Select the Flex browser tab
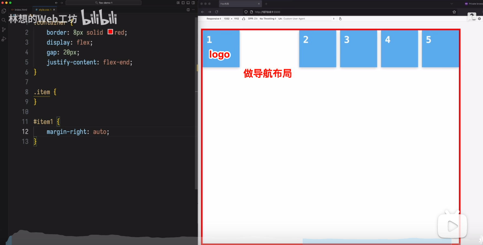This screenshot has height=245, width=483. [x=240, y=4]
